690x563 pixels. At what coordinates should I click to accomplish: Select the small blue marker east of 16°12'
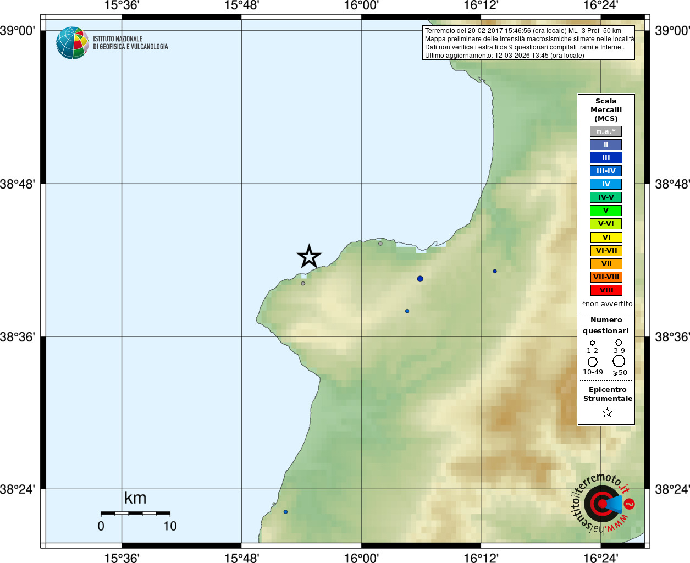(x=495, y=271)
